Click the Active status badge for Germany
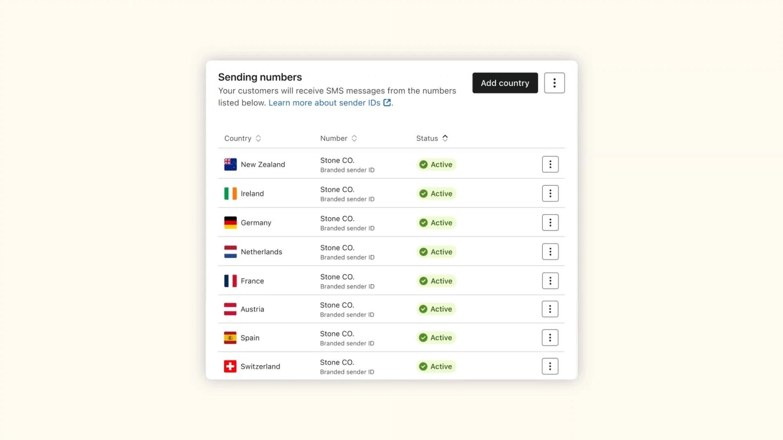The image size is (783, 440). (436, 223)
